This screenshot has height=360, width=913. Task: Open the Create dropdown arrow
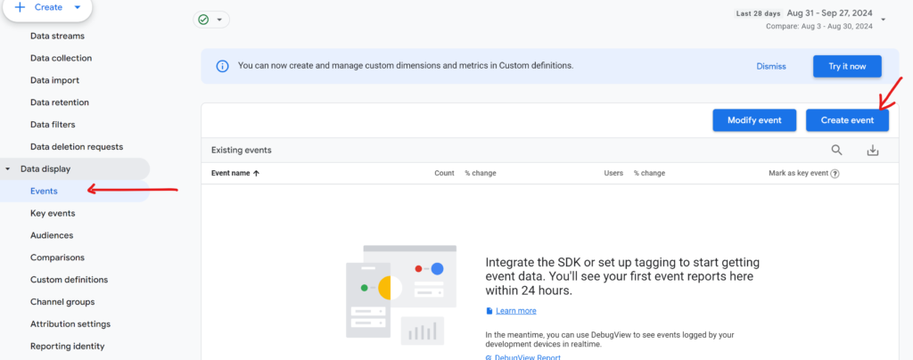[78, 7]
